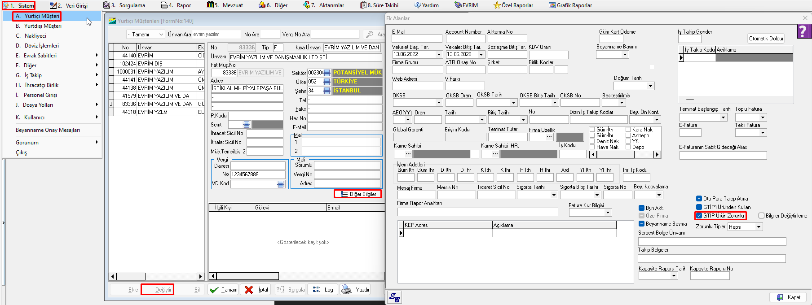
Task: Open the Log button
Action: point(323,290)
